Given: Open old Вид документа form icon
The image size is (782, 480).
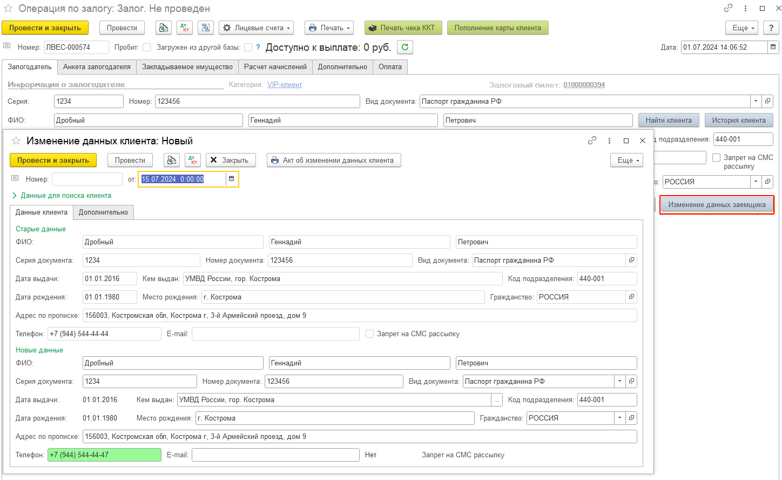Looking at the screenshot, I should tap(631, 260).
